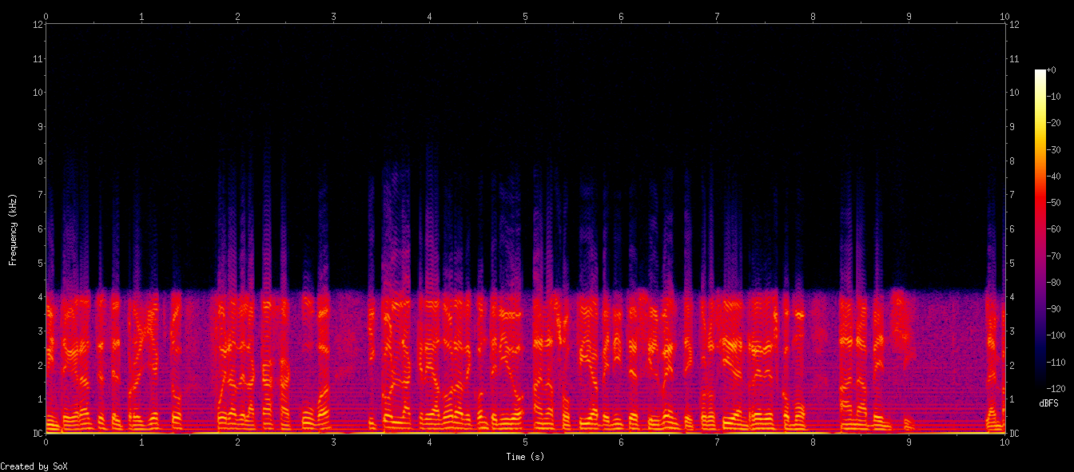The image size is (1074, 472).
Task: Click the "0" tick on the bottom time axis
Action: [x=46, y=442]
